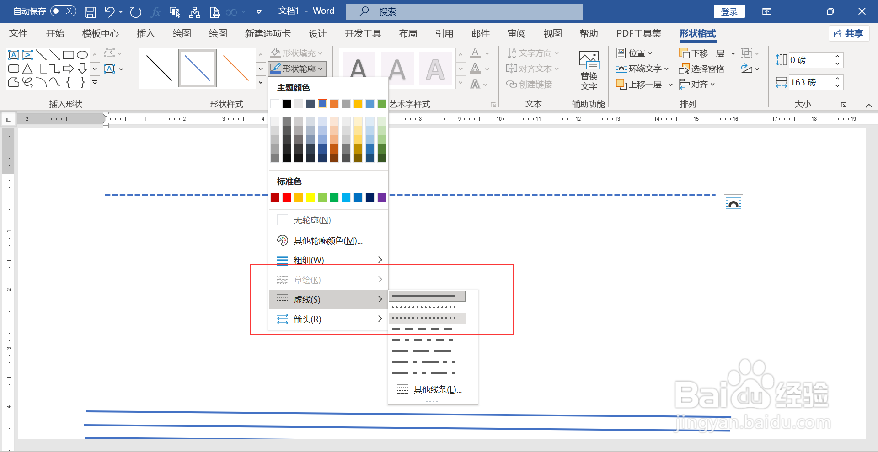Open 选择窗格
Screen dimensions: 878x452
(702, 69)
